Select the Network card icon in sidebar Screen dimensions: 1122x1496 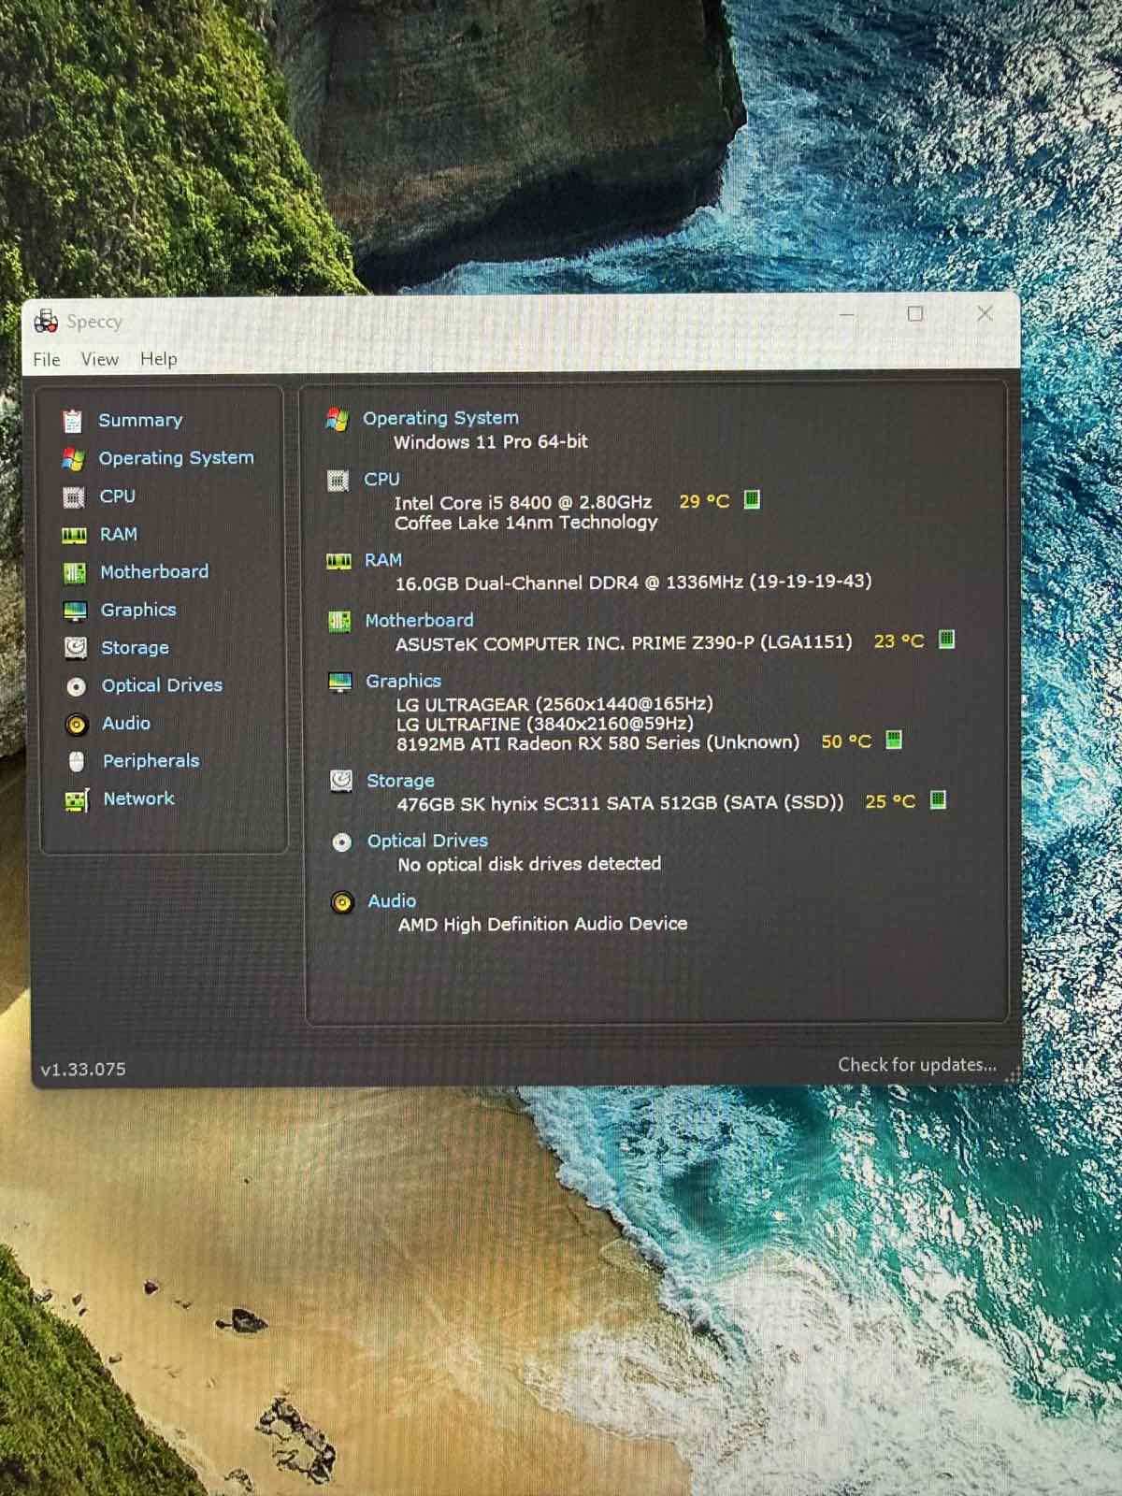[x=77, y=800]
